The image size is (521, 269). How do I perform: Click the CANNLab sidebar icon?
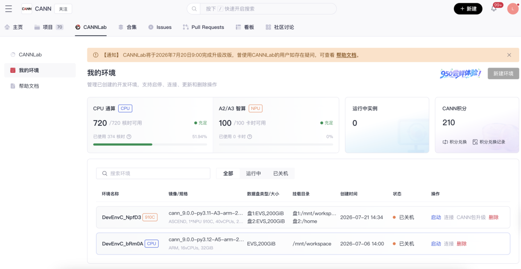tap(13, 55)
